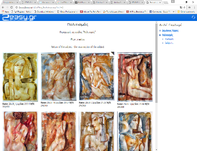
Task: View site information icon in address bar
Action: pyautogui.click(x=16, y=8)
